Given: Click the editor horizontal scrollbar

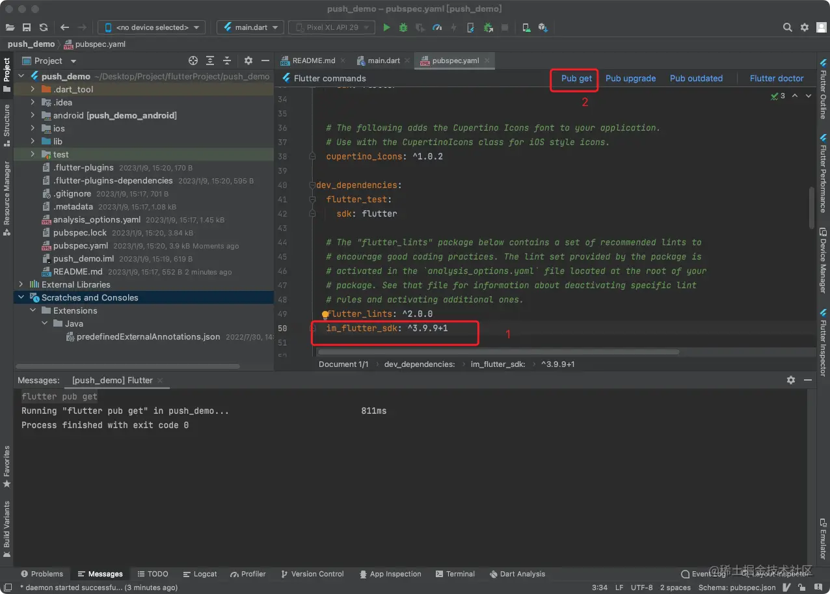Looking at the screenshot, I should pos(498,352).
